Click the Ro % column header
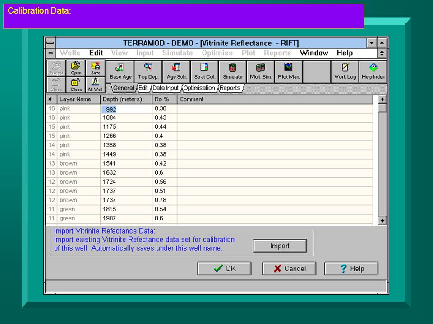433x324 pixels. tap(165, 99)
